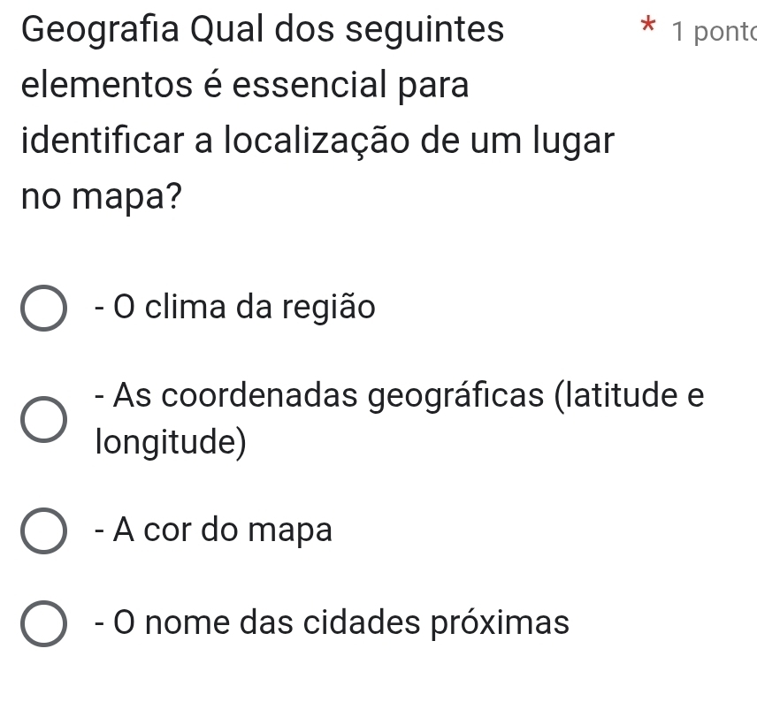This screenshot has width=757, height=702.
Task: Click the "identificar a localização de um lugar" line
Action: click(315, 141)
